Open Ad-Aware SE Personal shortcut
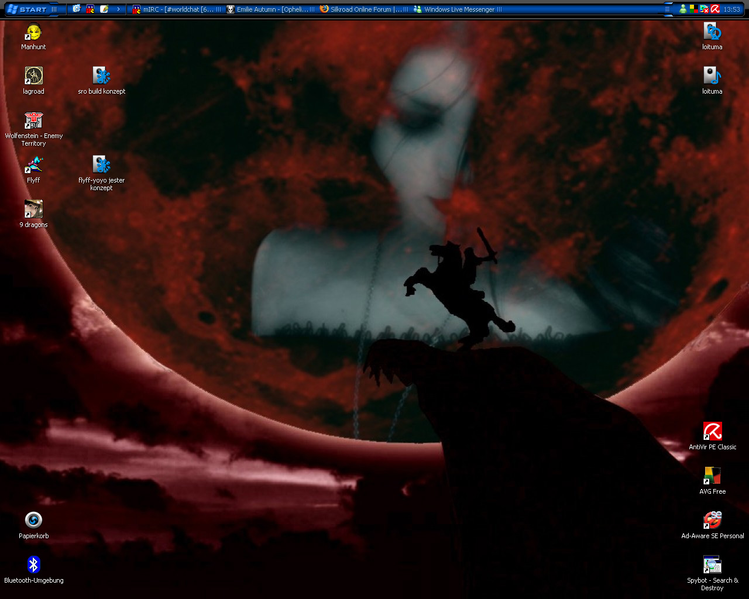This screenshot has width=749, height=599. tap(712, 521)
